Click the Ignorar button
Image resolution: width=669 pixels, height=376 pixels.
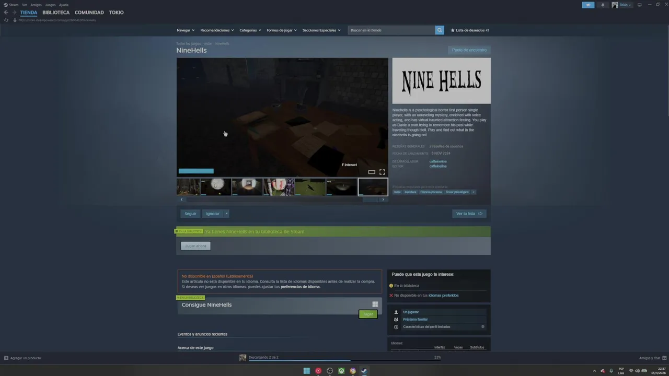click(x=213, y=214)
